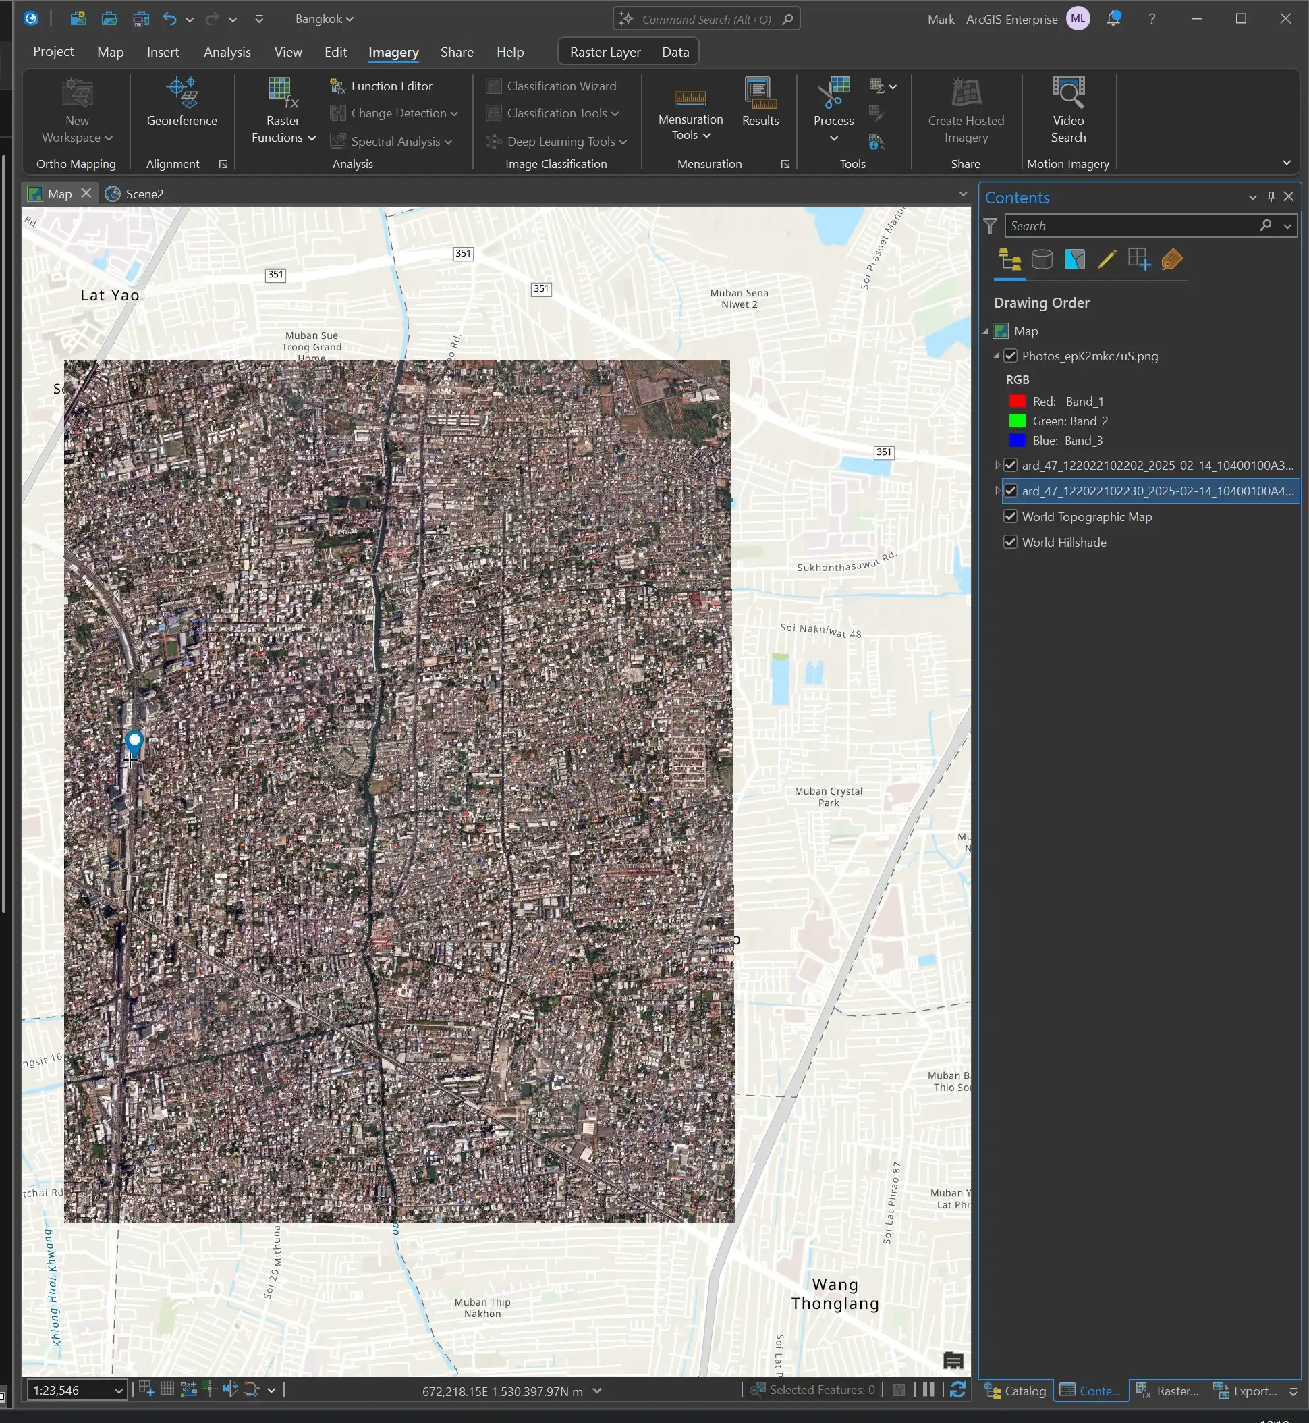Switch to List By Labeling tag view
The image size is (1309, 1423).
point(1171,260)
